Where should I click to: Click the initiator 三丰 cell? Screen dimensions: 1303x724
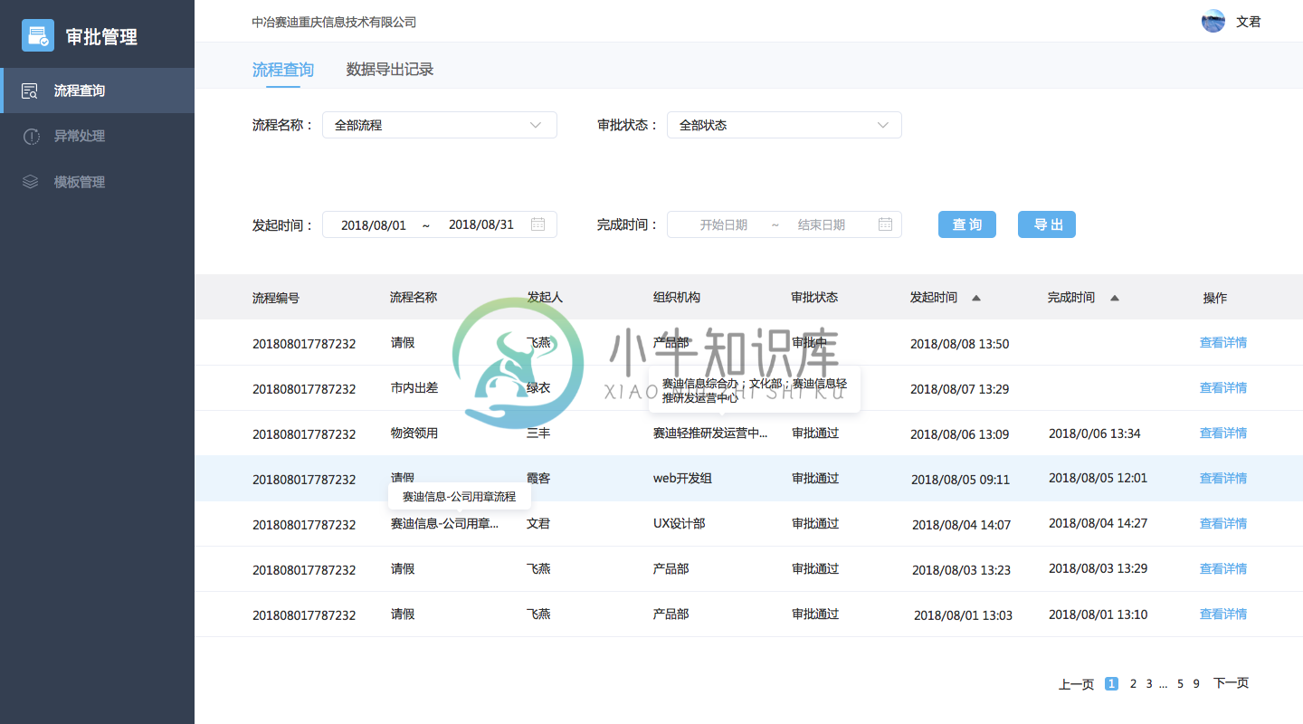pyautogui.click(x=538, y=433)
